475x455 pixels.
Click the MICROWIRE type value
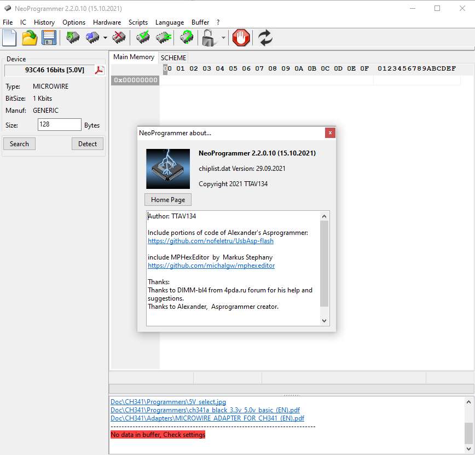coord(50,87)
